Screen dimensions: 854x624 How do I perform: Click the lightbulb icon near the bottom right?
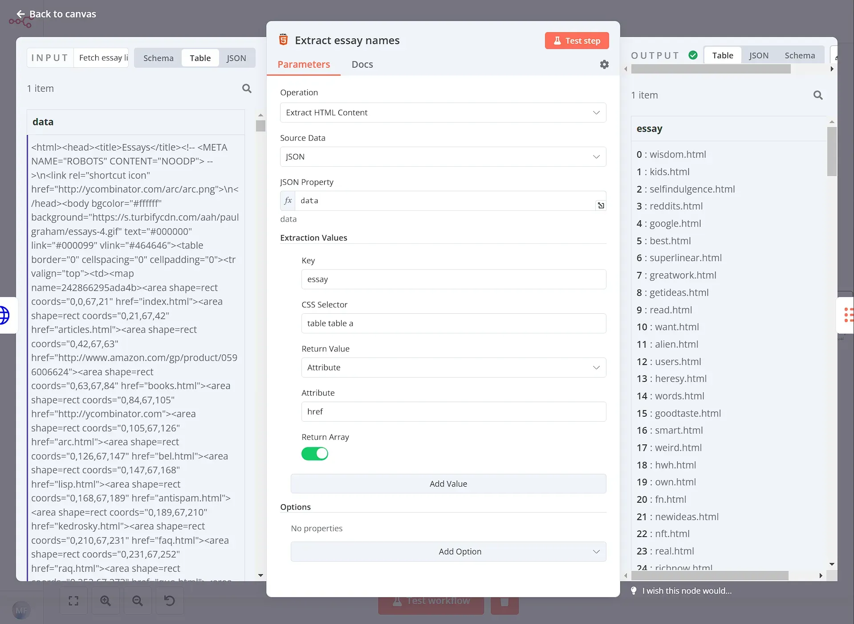tap(634, 591)
